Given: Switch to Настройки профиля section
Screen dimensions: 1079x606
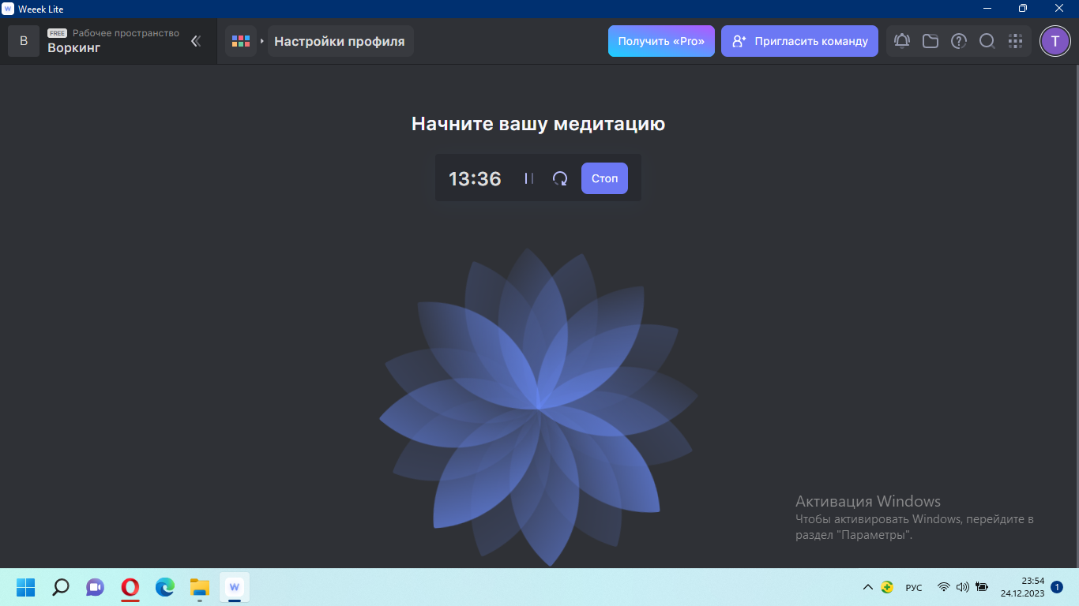Looking at the screenshot, I should (340, 40).
